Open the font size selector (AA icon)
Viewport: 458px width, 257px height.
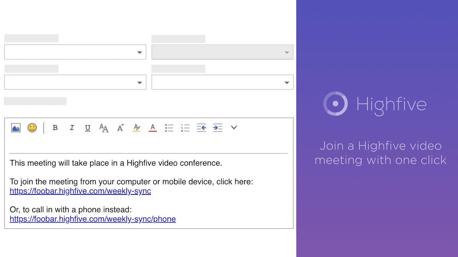click(104, 128)
